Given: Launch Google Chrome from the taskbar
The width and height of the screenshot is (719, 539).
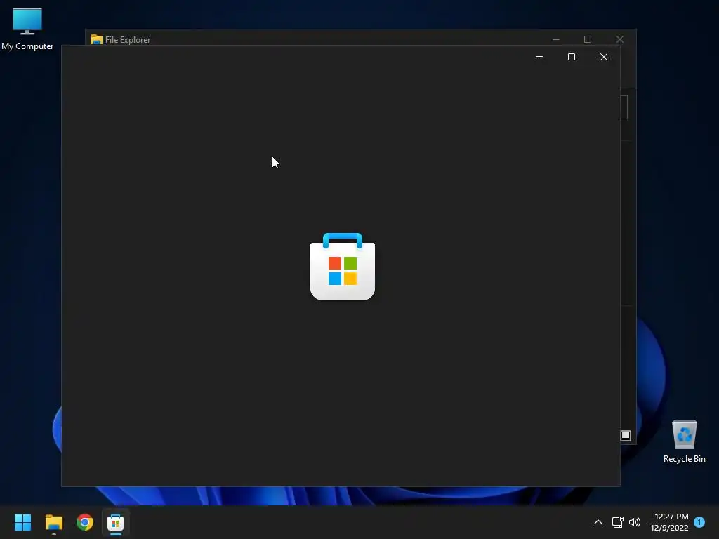Looking at the screenshot, I should [x=85, y=522].
